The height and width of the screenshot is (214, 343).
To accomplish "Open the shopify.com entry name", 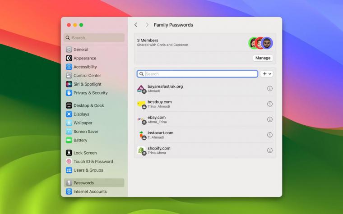I will pos(159,148).
